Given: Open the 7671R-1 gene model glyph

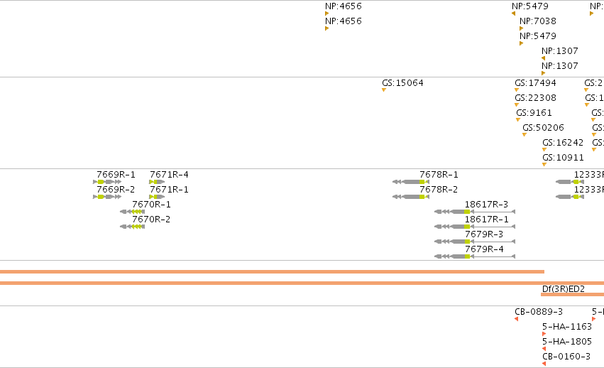Looking at the screenshot, I should 157,197.
